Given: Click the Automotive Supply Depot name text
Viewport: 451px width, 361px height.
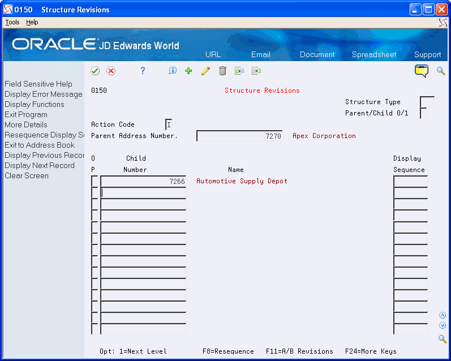Looking at the screenshot, I should click(x=242, y=181).
